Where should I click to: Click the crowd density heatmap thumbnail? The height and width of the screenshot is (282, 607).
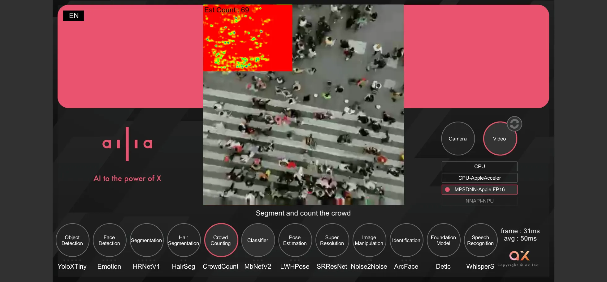[248, 38]
